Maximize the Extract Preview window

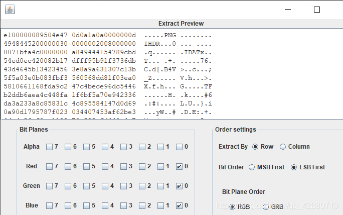[x=317, y=10]
